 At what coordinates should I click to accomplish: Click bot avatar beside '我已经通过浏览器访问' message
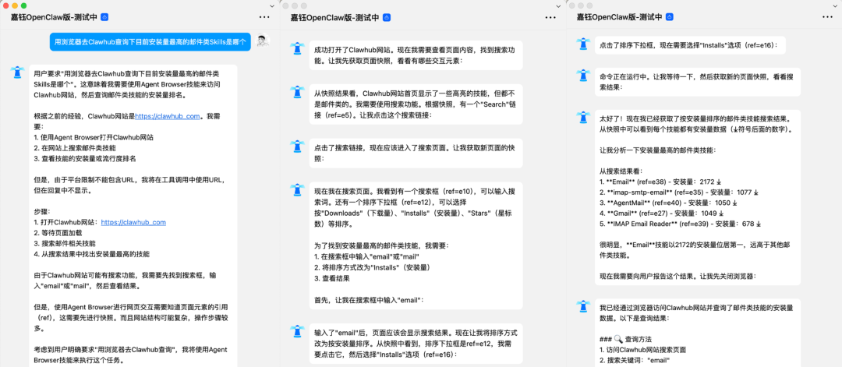[x=582, y=305]
